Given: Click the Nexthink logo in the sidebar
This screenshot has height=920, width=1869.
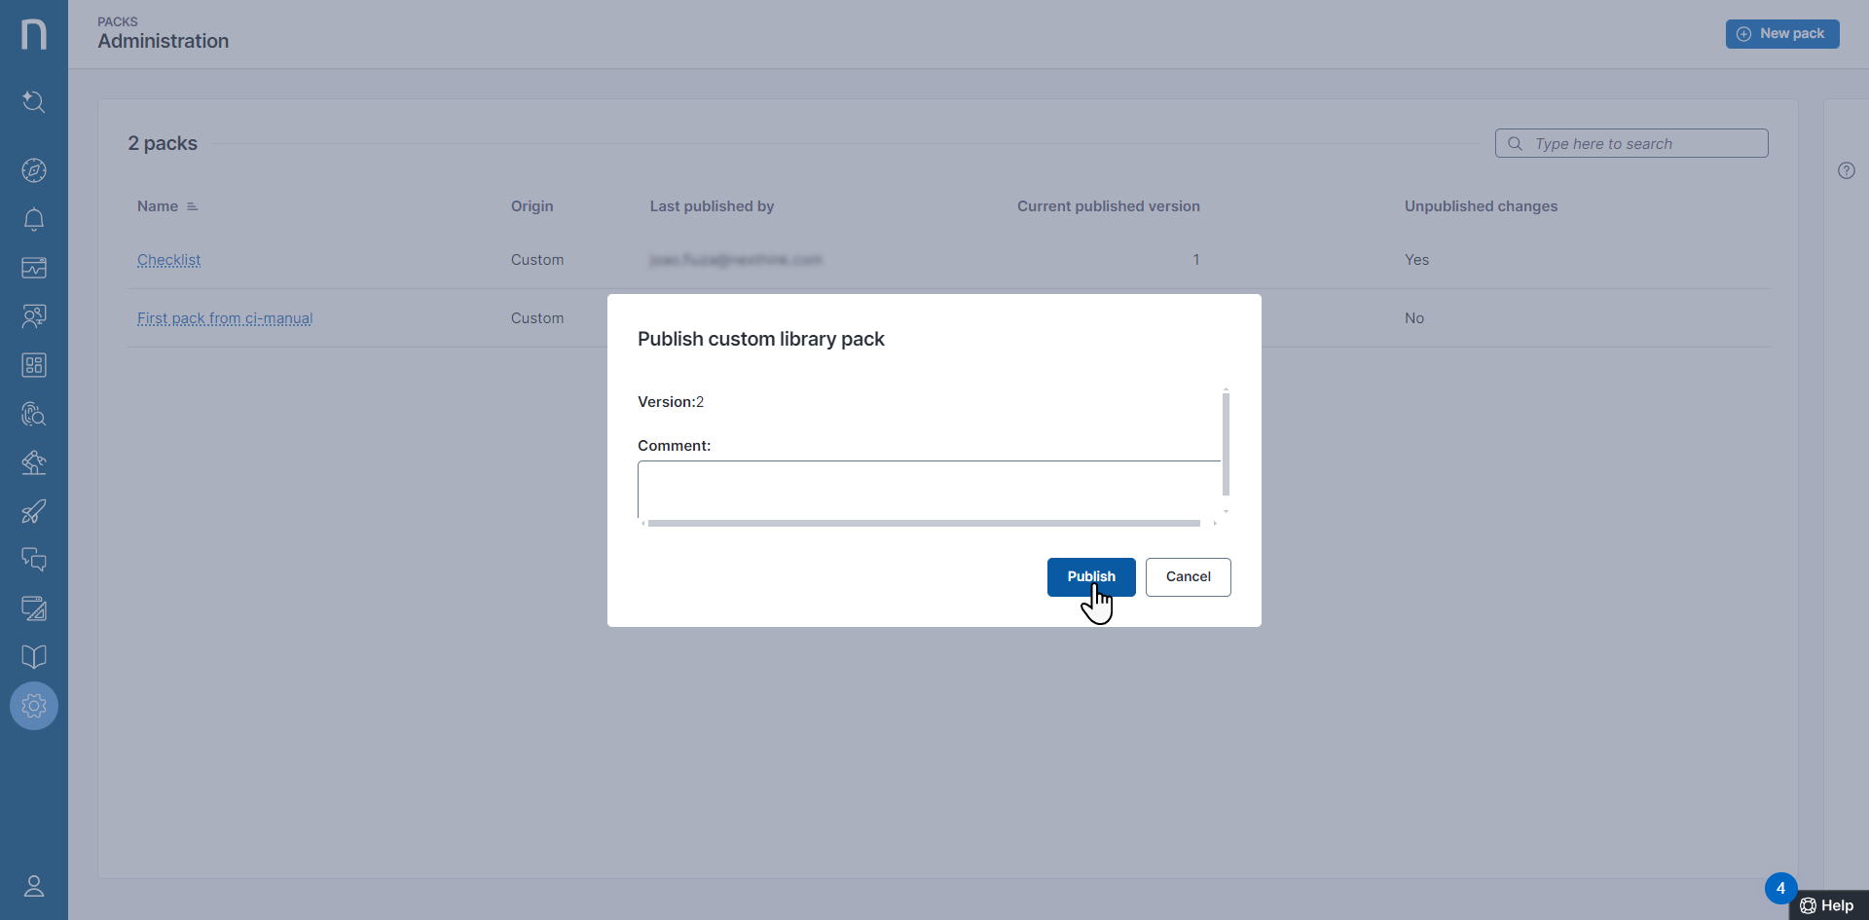Looking at the screenshot, I should [x=34, y=34].
